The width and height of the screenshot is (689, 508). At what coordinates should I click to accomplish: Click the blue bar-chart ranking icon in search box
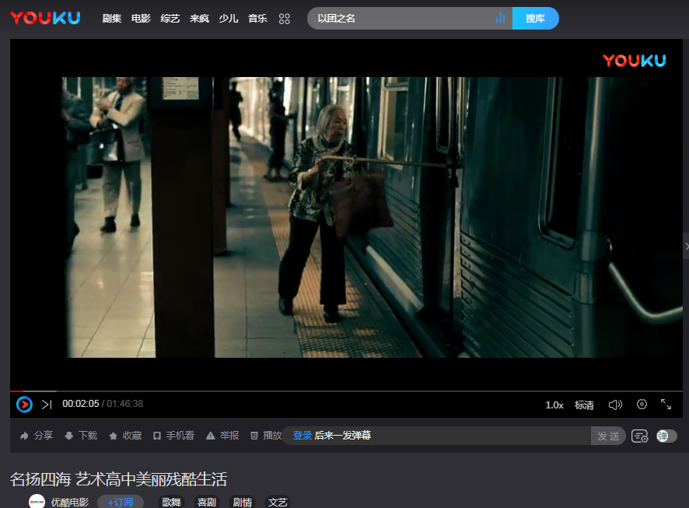pyautogui.click(x=500, y=18)
